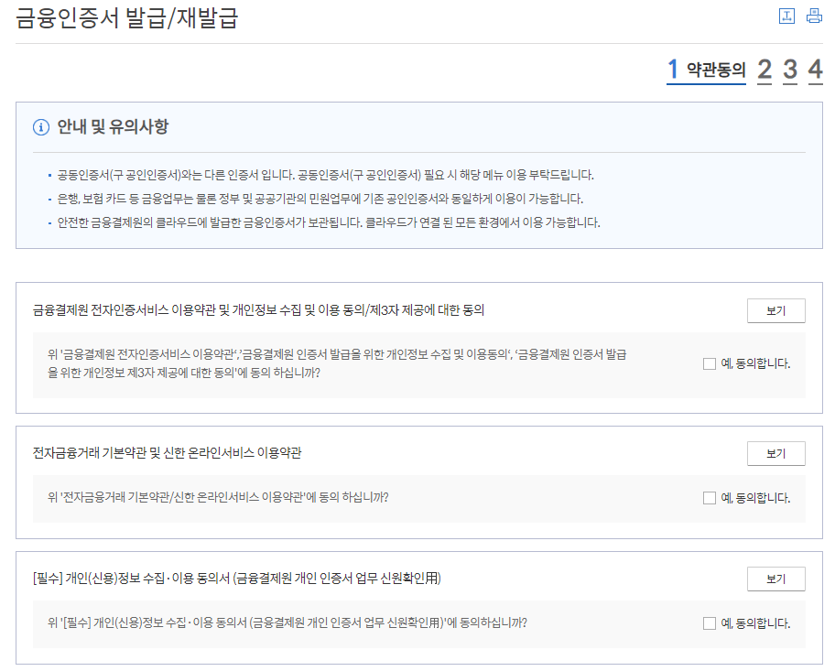Go to step 2 in the progress indicator
The width and height of the screenshot is (835, 671).
coord(765,70)
